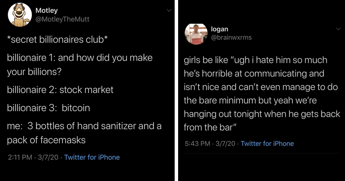Click the 'billionaire 3: bitcoin' line
The image size is (345, 181).
(48, 108)
